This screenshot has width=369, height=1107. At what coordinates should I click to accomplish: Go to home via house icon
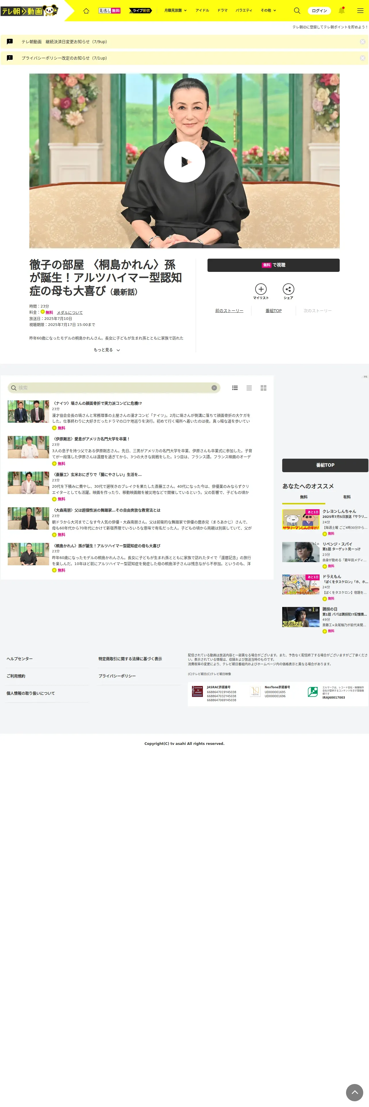coord(86,11)
